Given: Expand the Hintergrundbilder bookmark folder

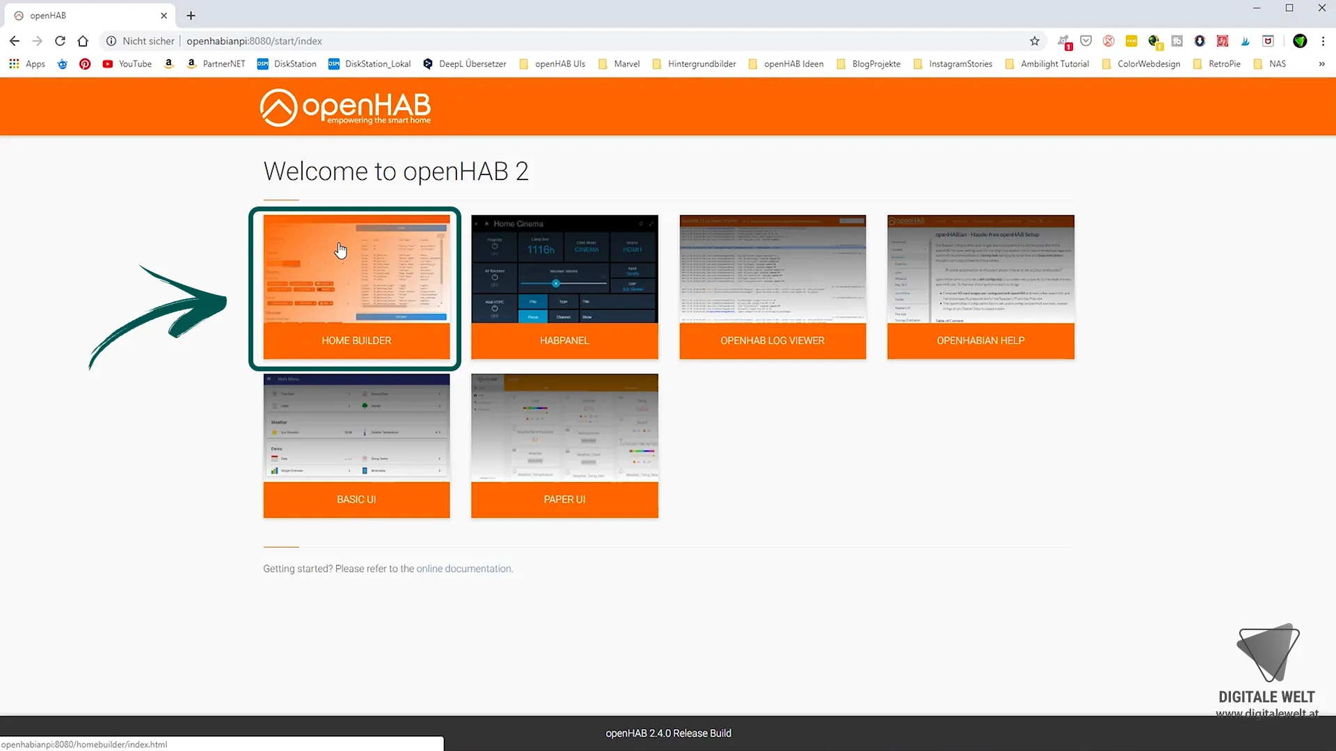Looking at the screenshot, I should (x=694, y=64).
